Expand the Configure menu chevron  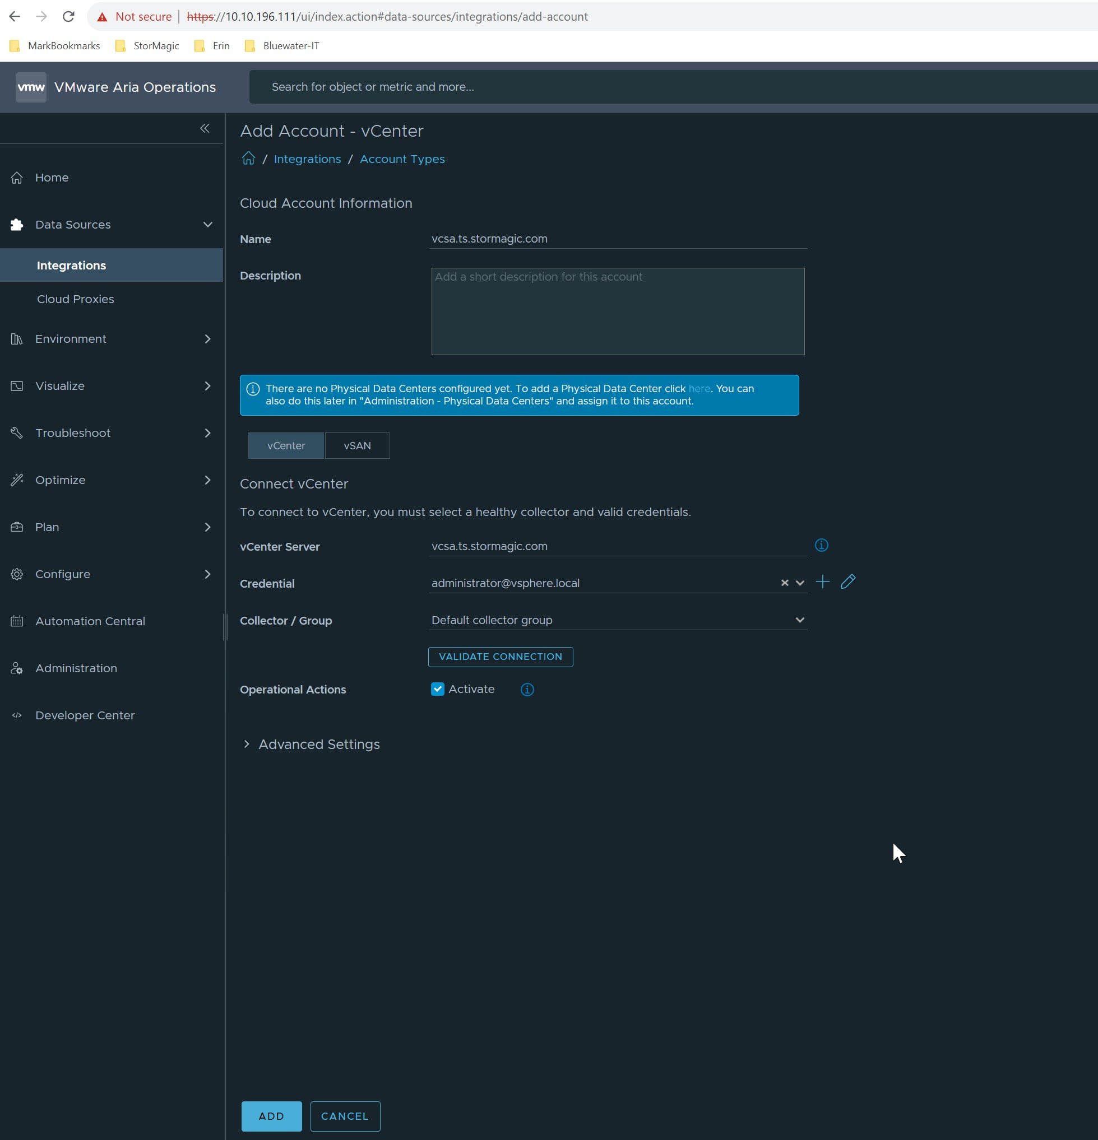point(208,574)
